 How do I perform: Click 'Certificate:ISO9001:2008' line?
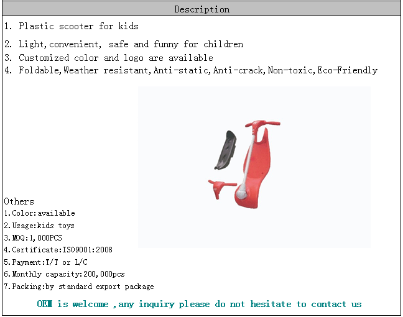(58, 250)
